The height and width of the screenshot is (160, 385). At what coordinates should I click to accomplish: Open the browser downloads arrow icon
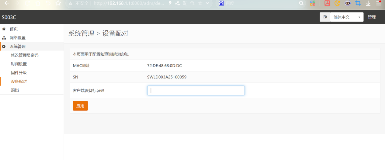click(x=368, y=3)
